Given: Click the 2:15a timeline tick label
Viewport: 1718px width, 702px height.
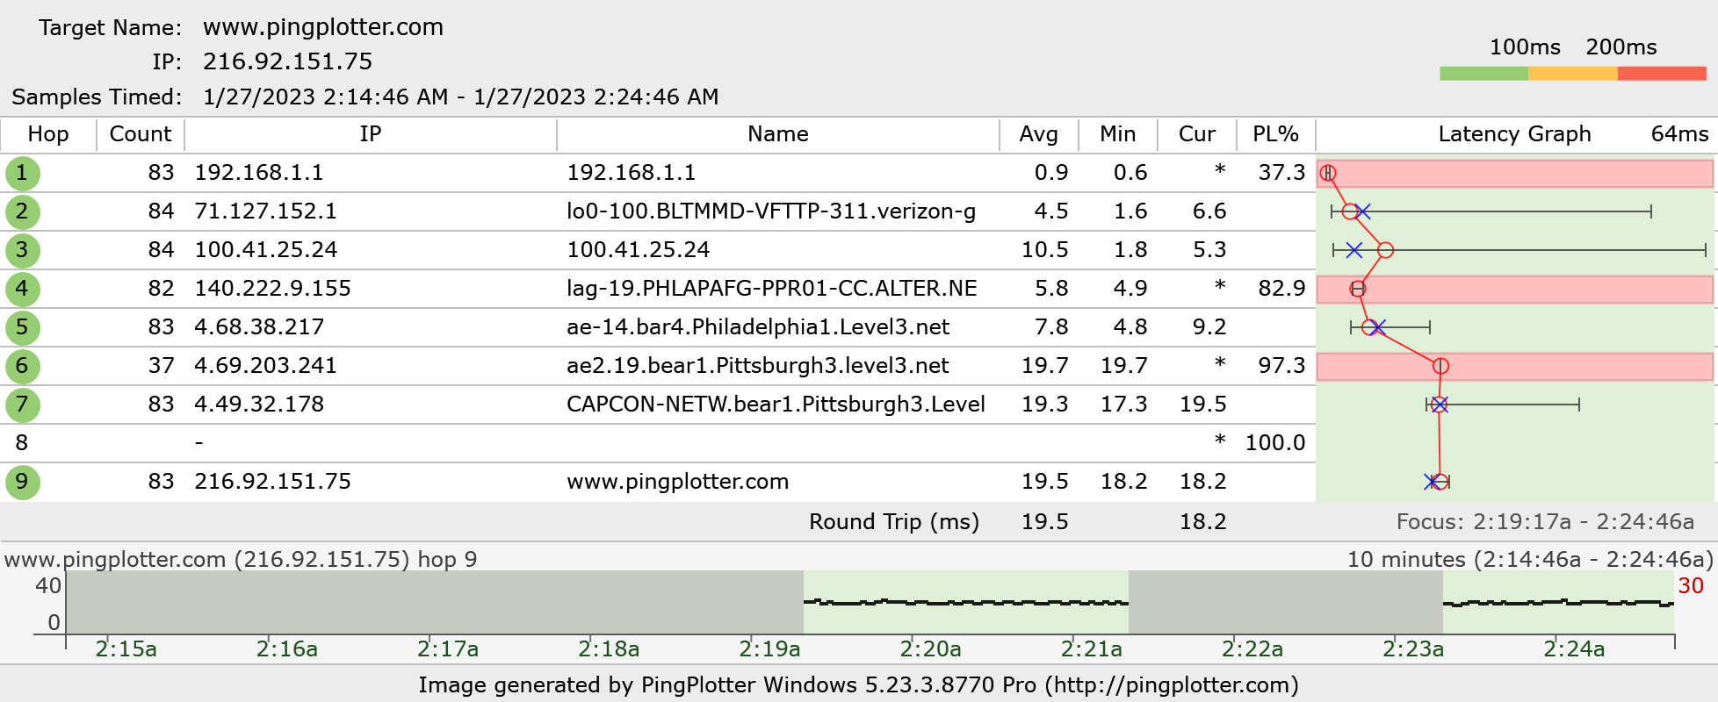Looking at the screenshot, I should [126, 649].
